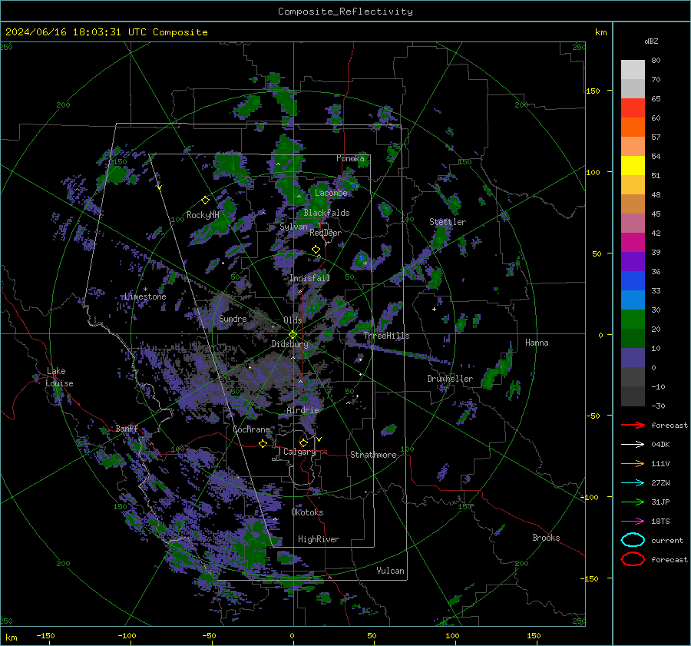
Task: Click the cyan current ellipse icon
Action: coord(633,540)
